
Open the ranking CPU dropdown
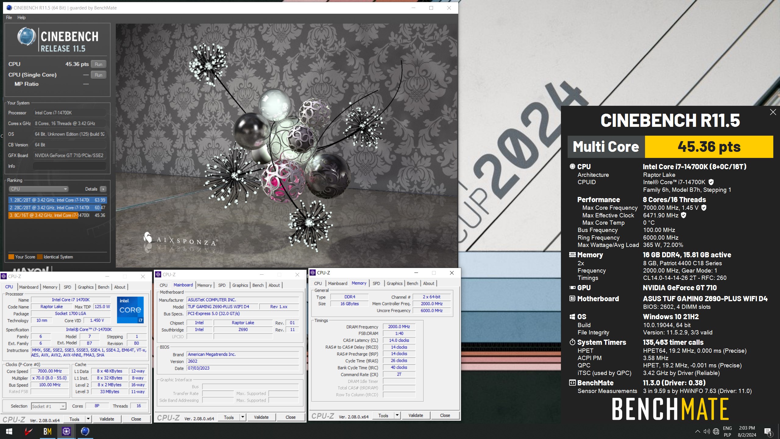click(x=38, y=189)
